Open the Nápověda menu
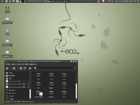140x105 pixels. 33,64
